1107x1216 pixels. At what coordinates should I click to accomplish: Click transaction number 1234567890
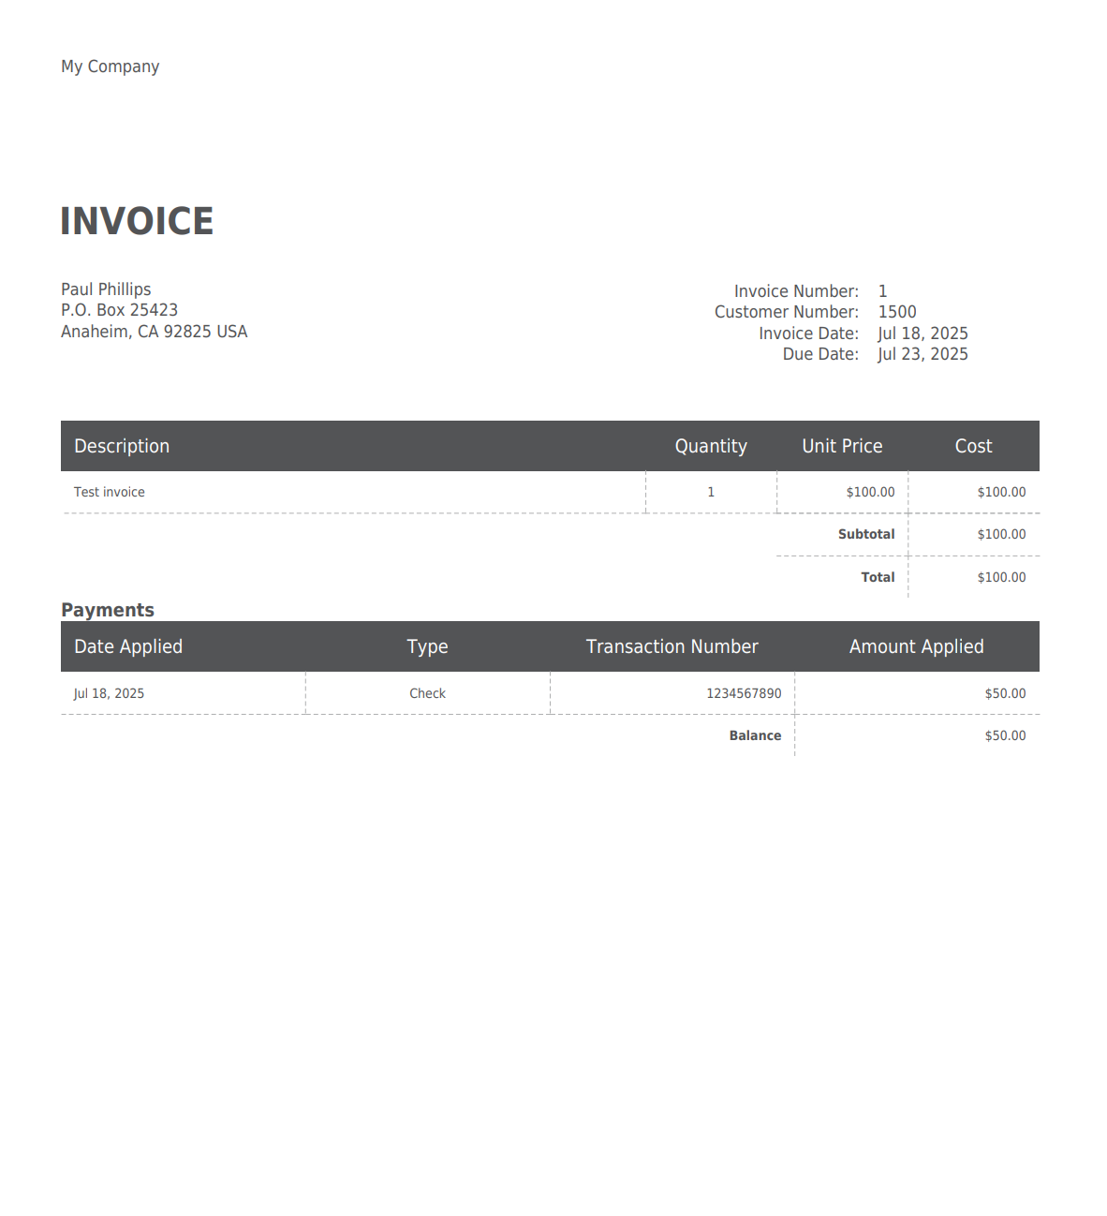click(744, 693)
